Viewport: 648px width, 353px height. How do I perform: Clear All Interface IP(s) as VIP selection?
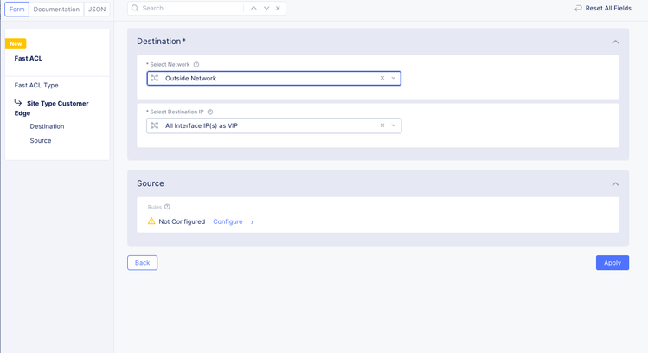(382, 125)
